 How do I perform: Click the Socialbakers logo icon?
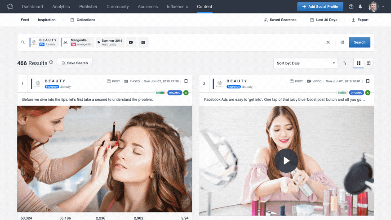10,6
